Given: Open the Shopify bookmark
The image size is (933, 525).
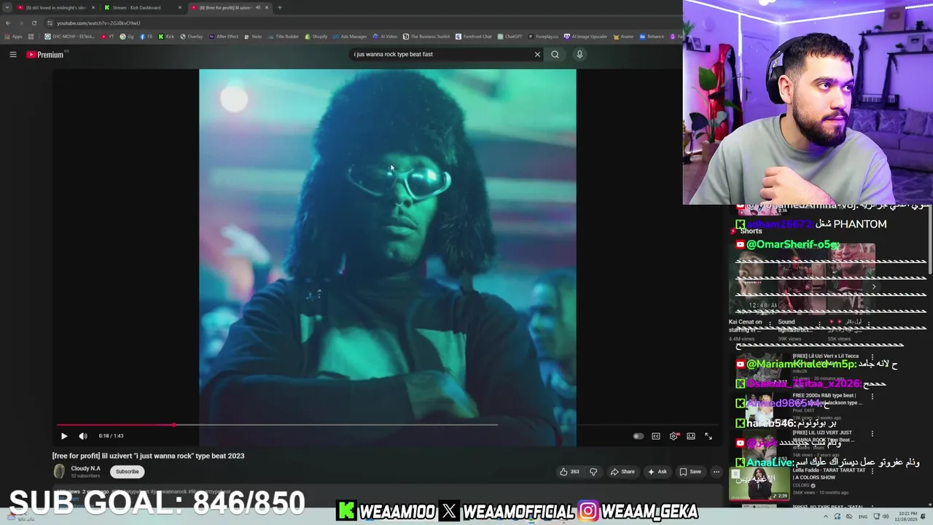Looking at the screenshot, I should pos(316,36).
